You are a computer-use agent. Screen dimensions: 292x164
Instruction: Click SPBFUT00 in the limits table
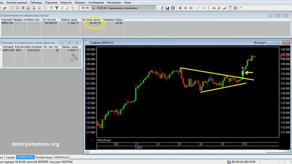click(x=7, y=23)
